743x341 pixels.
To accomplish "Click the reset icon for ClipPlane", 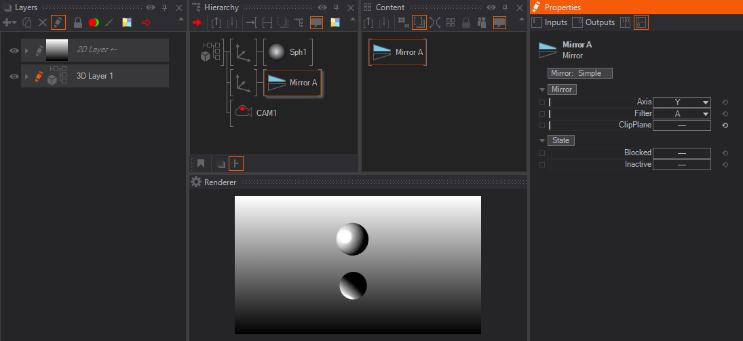I will 725,125.
